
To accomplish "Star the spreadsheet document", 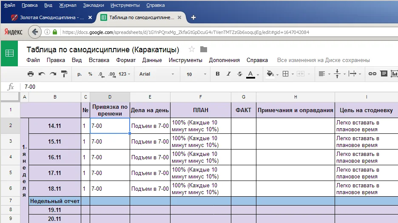I will (192, 49).
